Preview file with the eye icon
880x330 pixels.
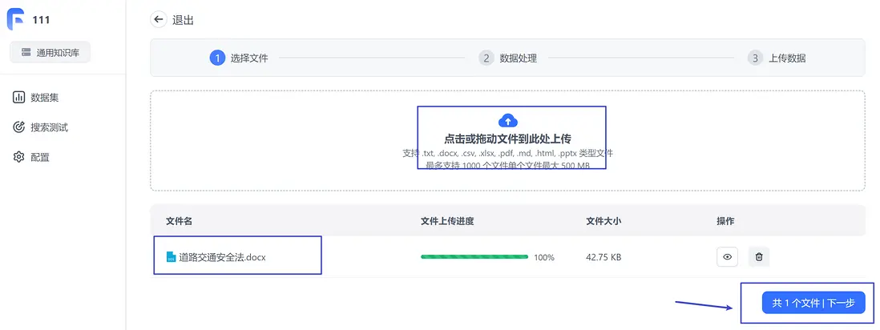[727, 257]
